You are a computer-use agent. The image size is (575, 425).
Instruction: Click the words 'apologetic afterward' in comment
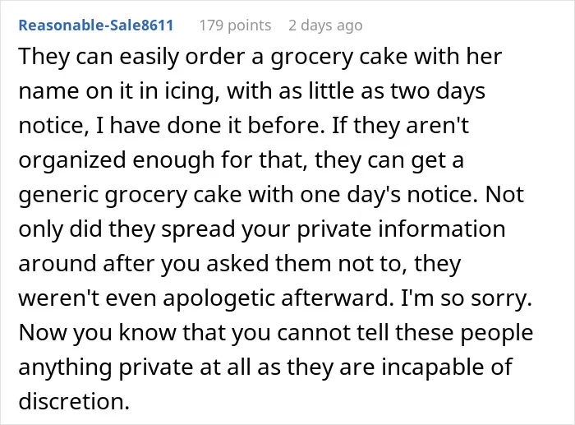point(275,298)
